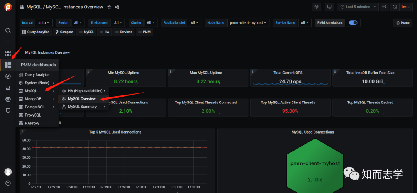Click info icon on Top 5 MySQL Used Connections
Image resolution: width=417 pixels, height=193 pixels.
[22, 131]
